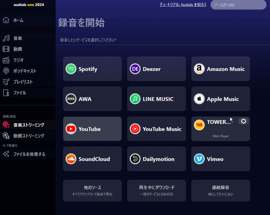Click the AWA logo icon

tap(71, 99)
